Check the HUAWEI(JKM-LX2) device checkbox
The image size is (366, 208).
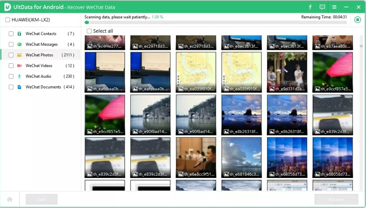[8, 20]
